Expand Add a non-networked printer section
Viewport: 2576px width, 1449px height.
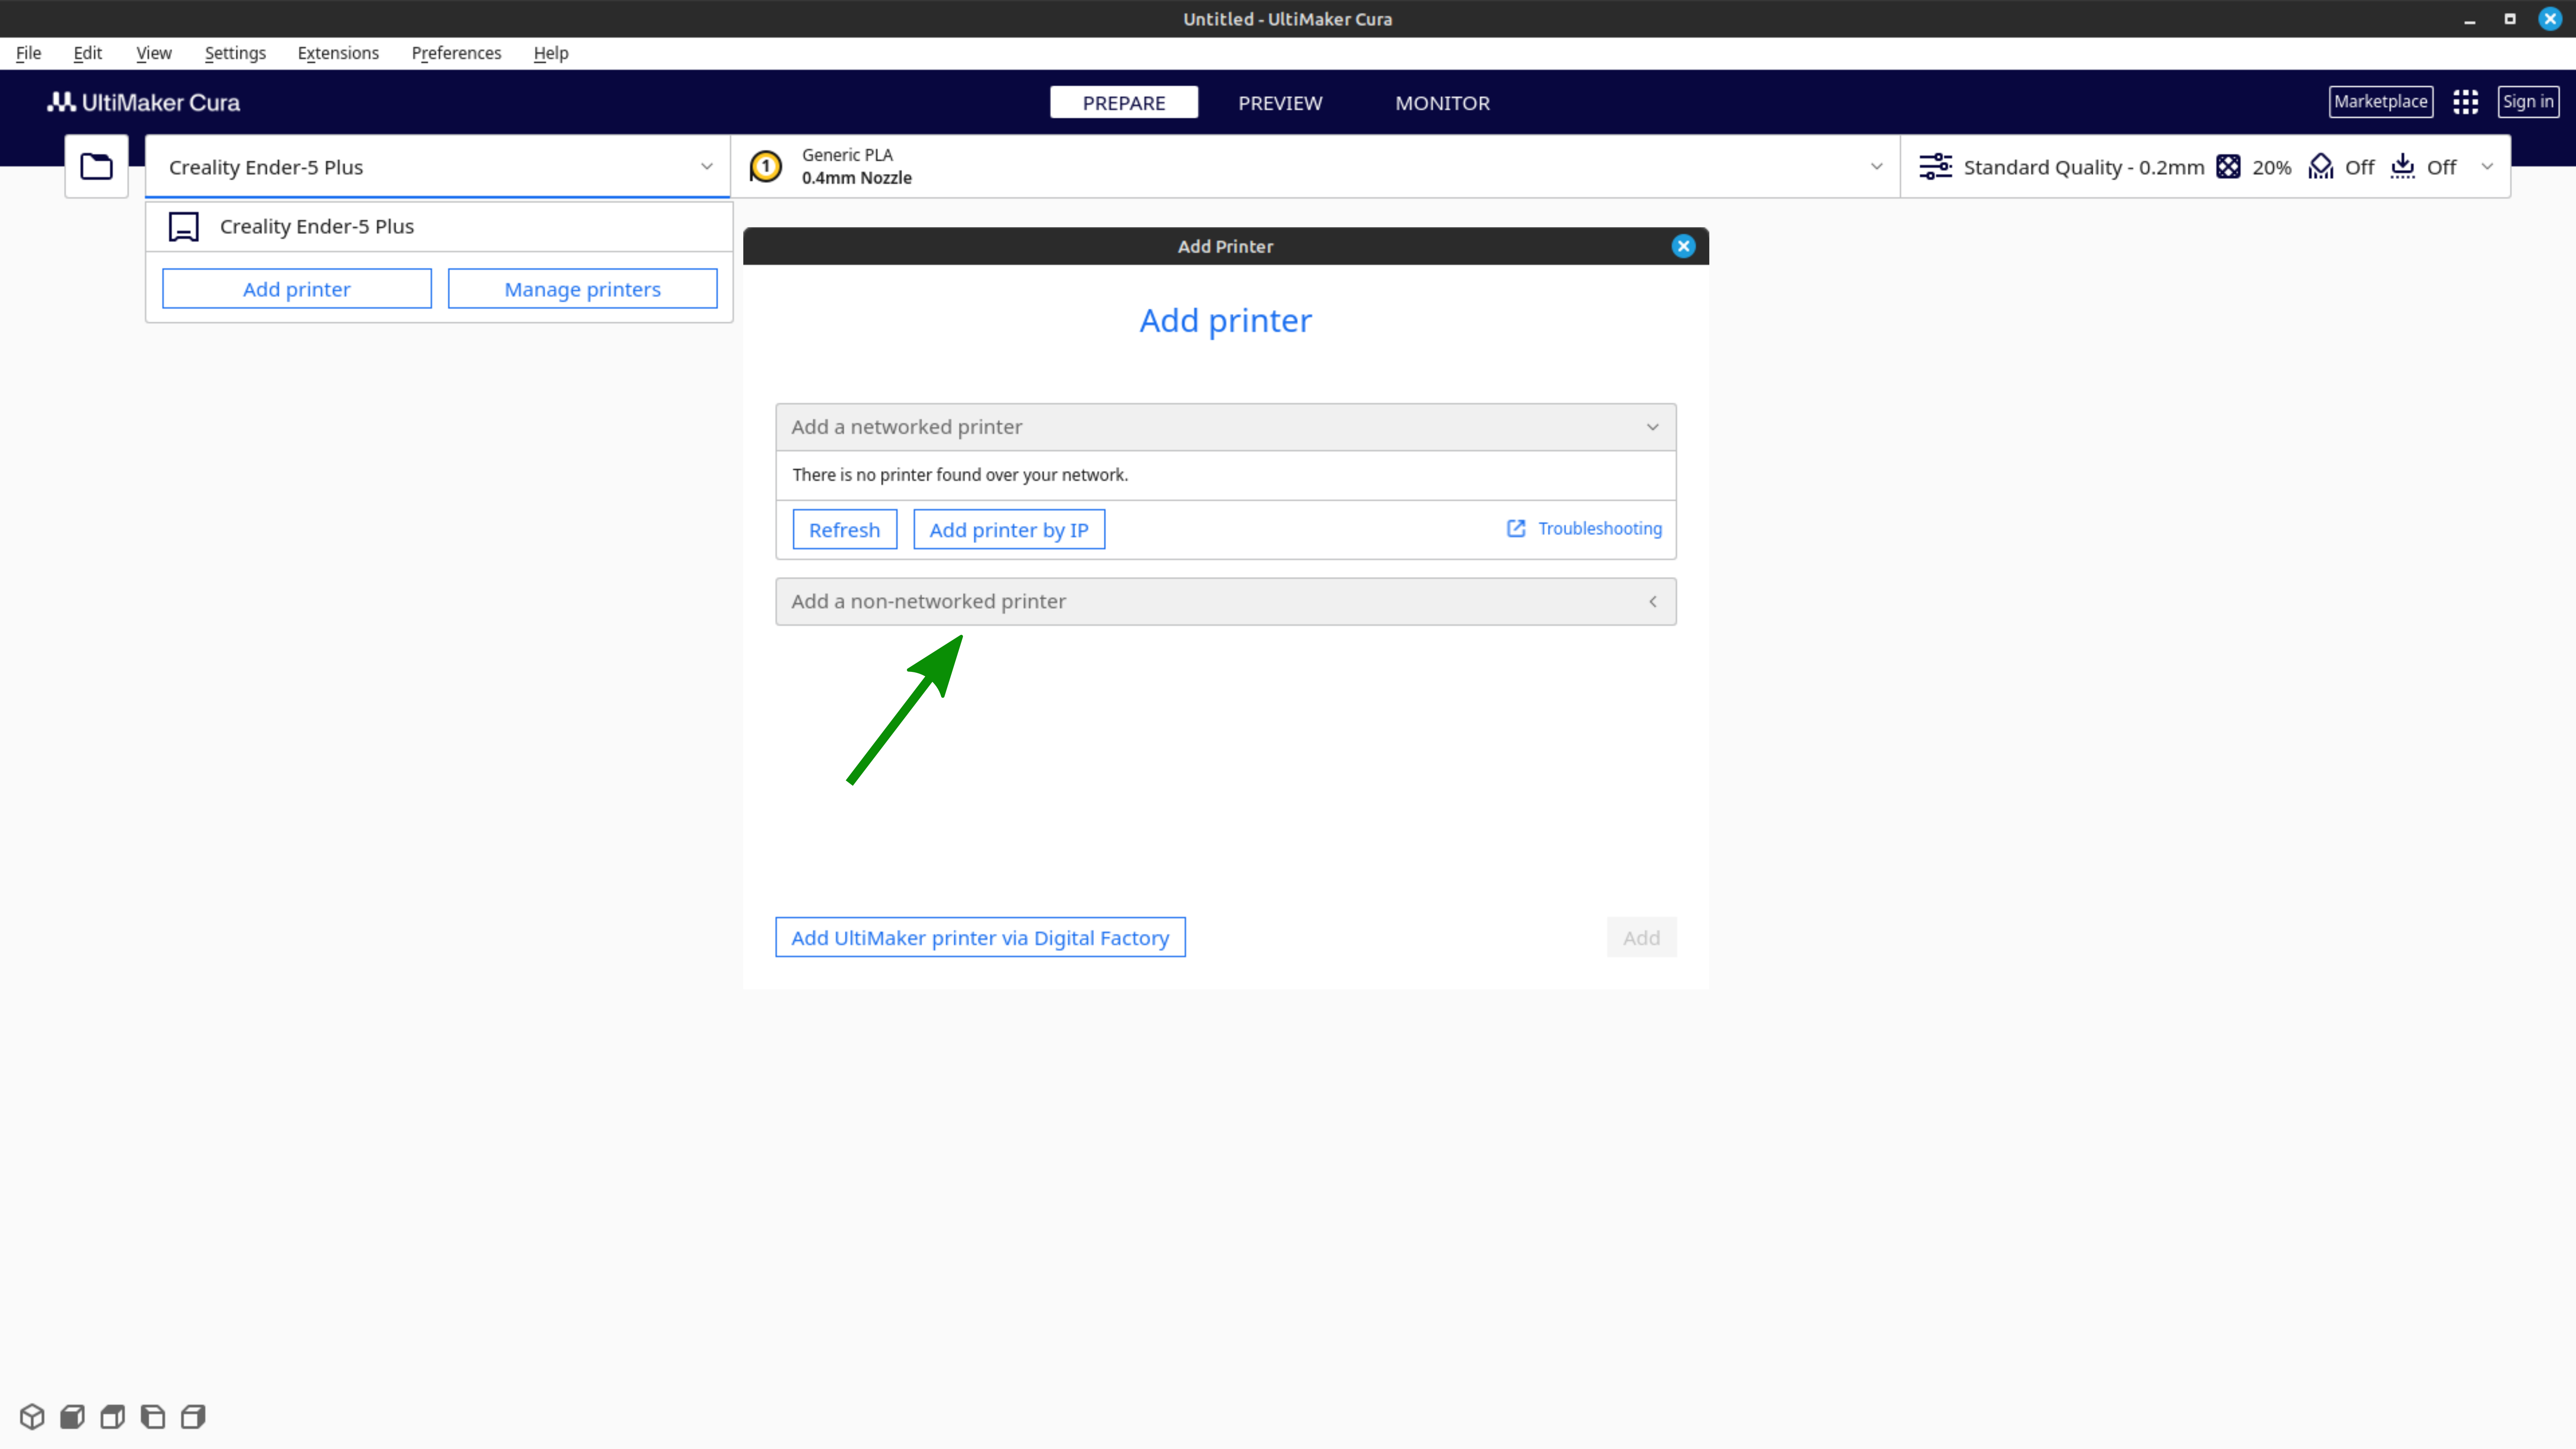(1226, 601)
